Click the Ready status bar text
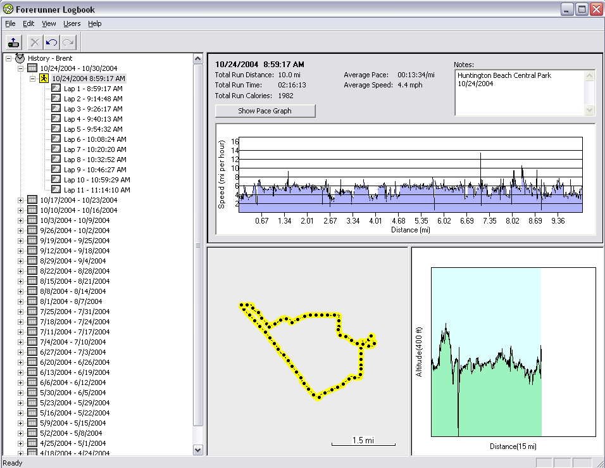The width and height of the screenshot is (605, 468). click(x=13, y=462)
